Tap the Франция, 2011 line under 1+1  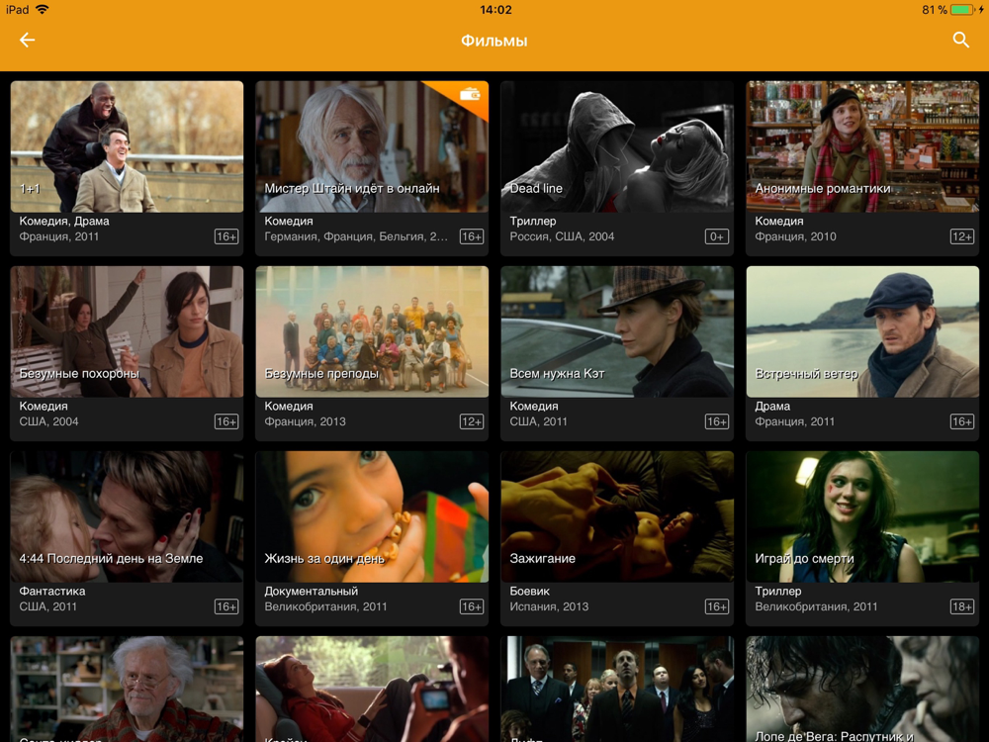58,236
